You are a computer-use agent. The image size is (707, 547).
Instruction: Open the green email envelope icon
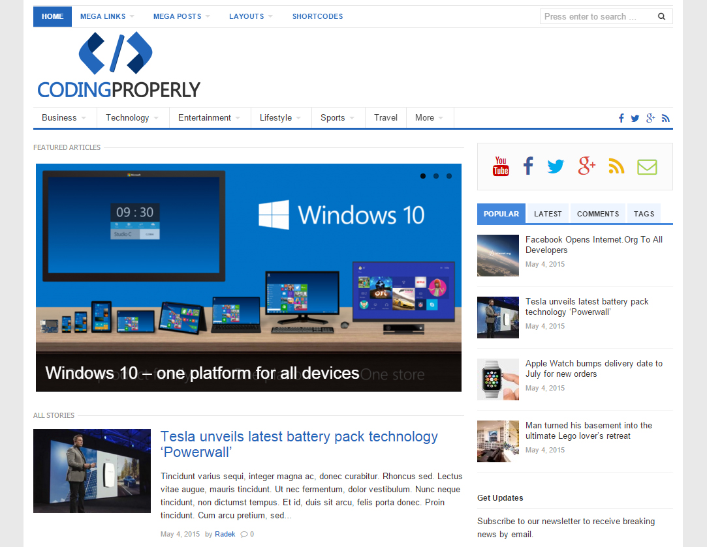click(x=647, y=166)
